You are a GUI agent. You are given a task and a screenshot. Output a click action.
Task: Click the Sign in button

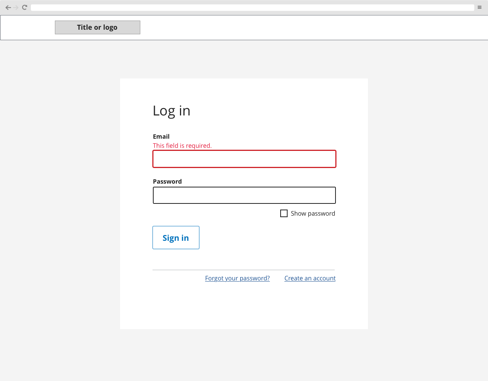[x=176, y=237]
